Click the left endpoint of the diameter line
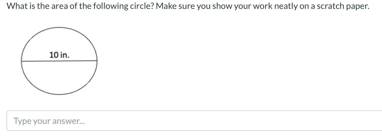This screenshot has width=382, height=137. [x=22, y=61]
